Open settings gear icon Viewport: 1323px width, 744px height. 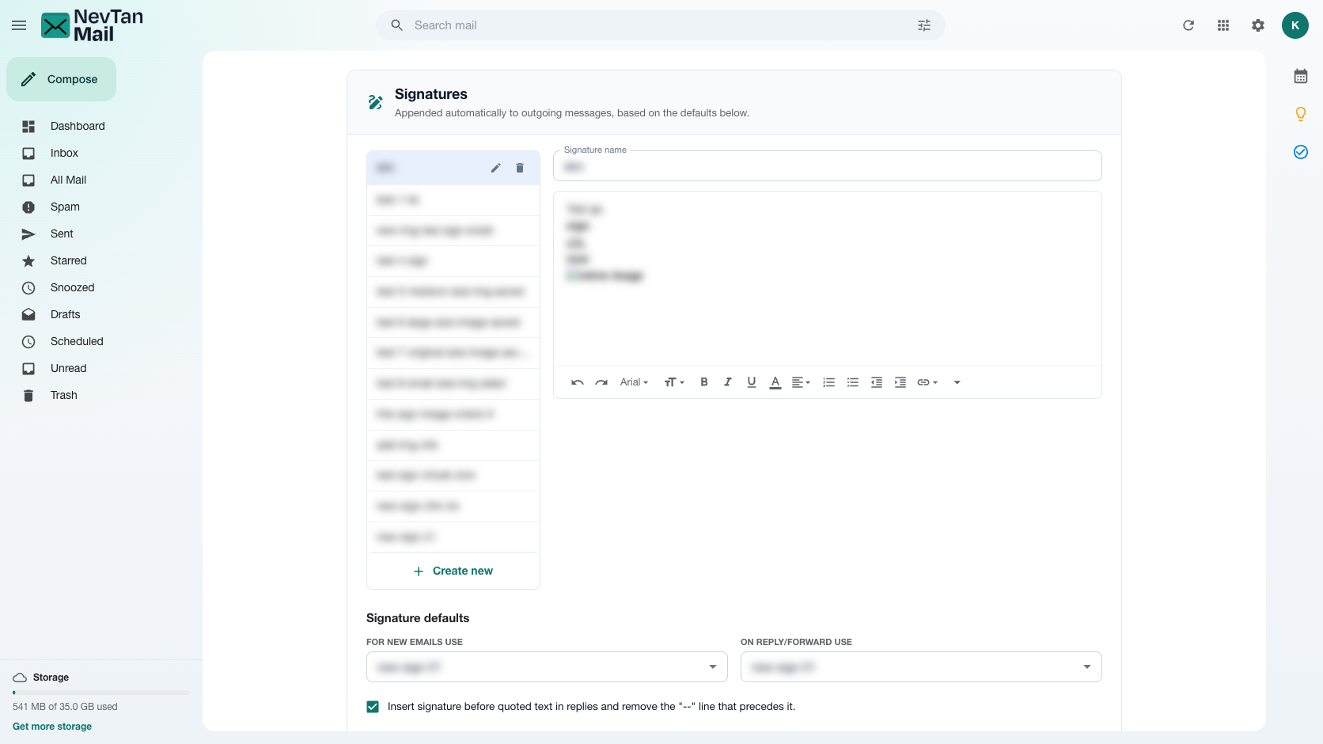[1258, 25]
